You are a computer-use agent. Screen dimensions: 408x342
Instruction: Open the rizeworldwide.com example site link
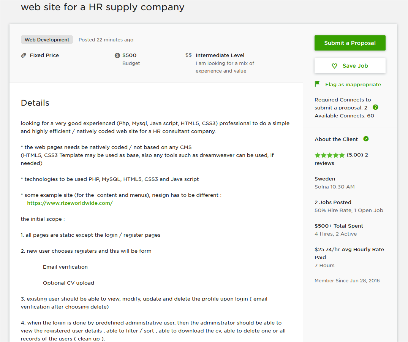click(70, 203)
